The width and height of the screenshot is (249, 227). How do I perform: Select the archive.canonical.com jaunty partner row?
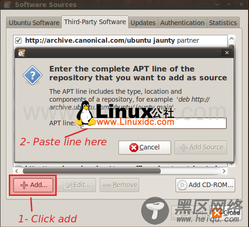point(120,40)
